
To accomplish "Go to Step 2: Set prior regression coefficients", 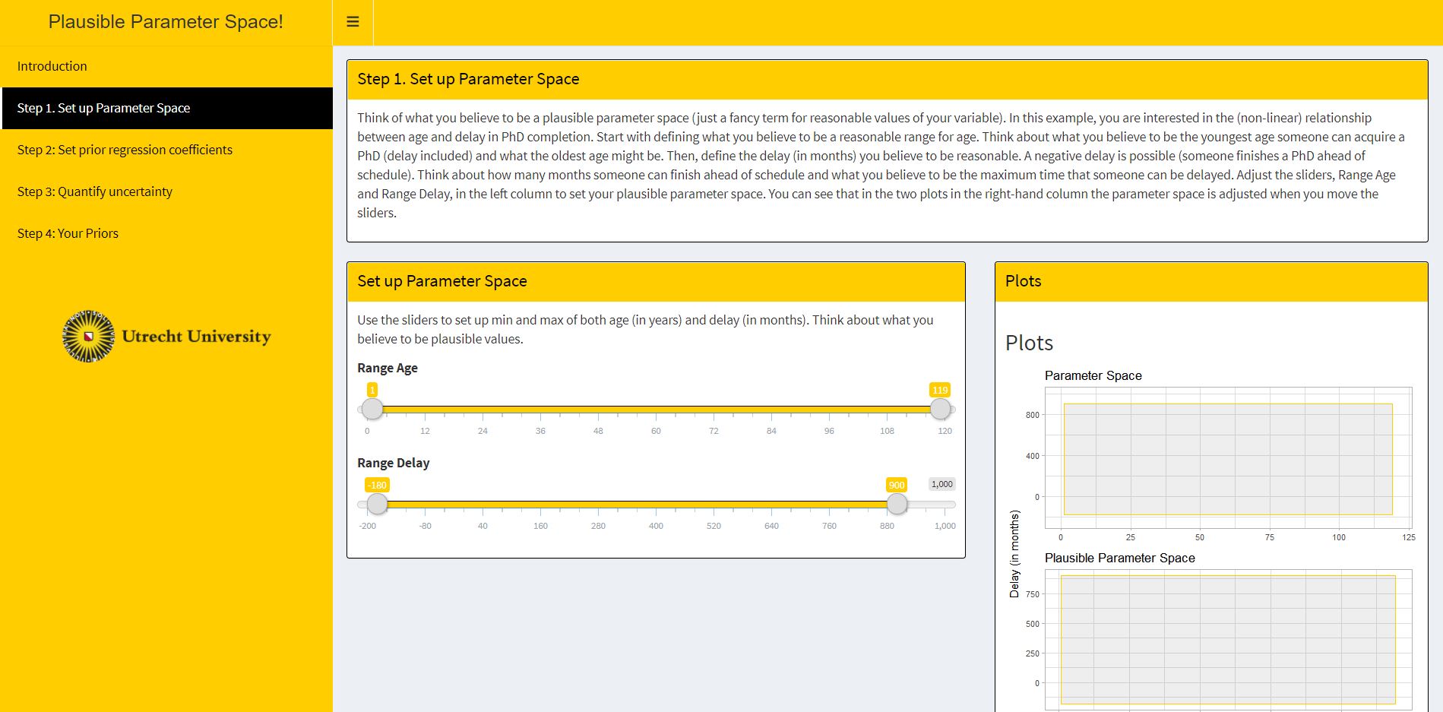I will tap(125, 150).
